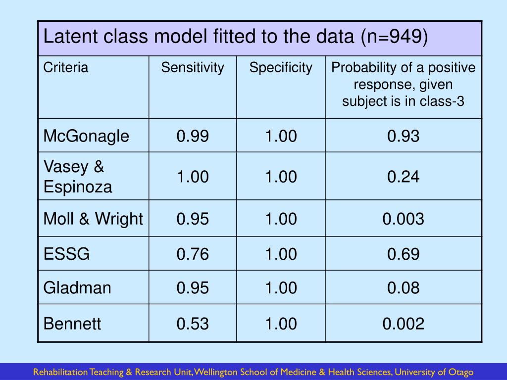This screenshot has width=507, height=380.
Task: Click McGonagle sensitivity value 0.99
Action: pos(193,136)
